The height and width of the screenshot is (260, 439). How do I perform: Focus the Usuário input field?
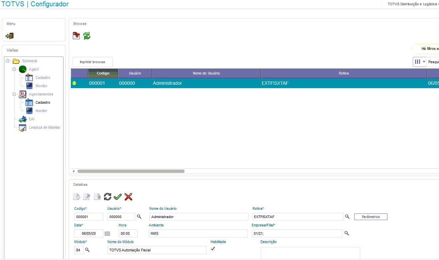[x=121, y=217]
